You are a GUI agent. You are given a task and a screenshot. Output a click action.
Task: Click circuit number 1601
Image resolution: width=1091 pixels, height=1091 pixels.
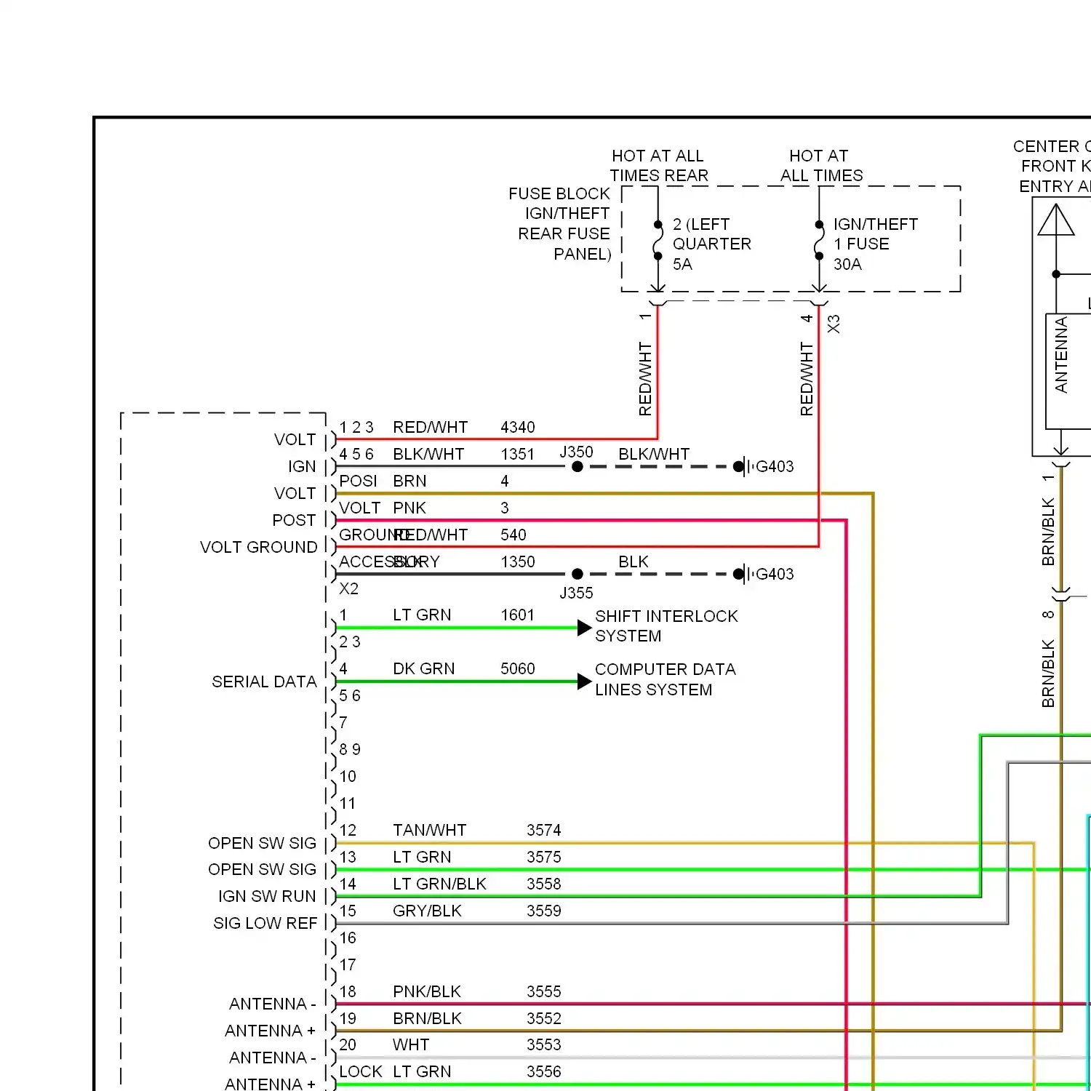click(x=517, y=615)
